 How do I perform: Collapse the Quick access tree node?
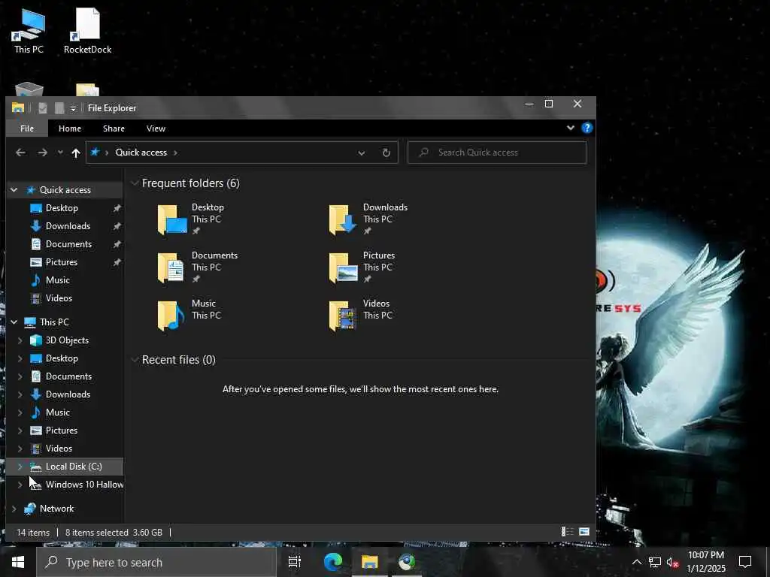(x=14, y=190)
